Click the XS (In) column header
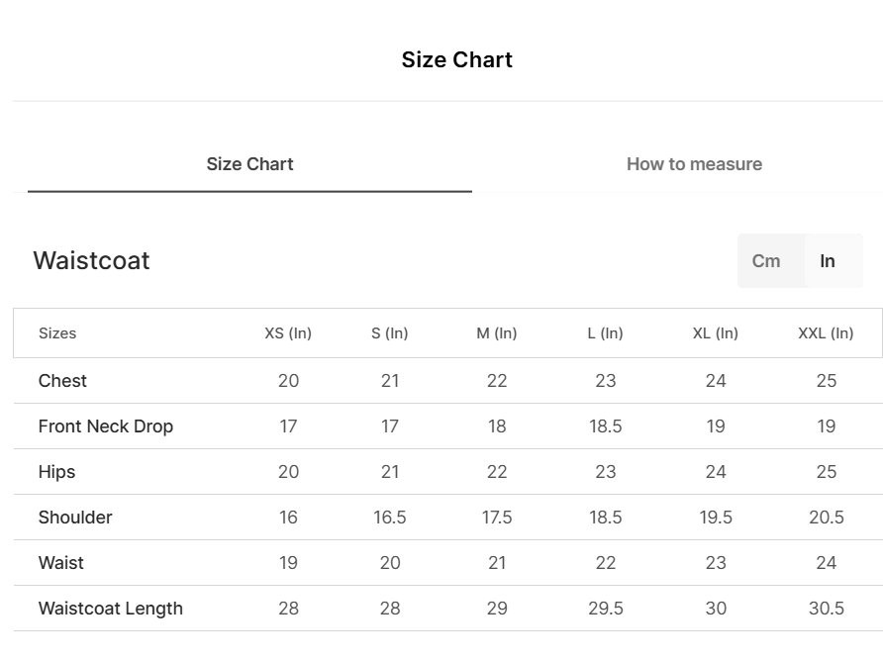The width and height of the screenshot is (883, 661). 288,333
